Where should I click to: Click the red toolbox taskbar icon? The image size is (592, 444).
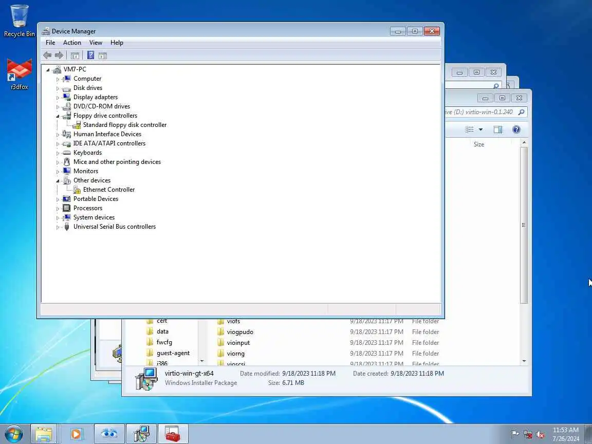pos(173,434)
